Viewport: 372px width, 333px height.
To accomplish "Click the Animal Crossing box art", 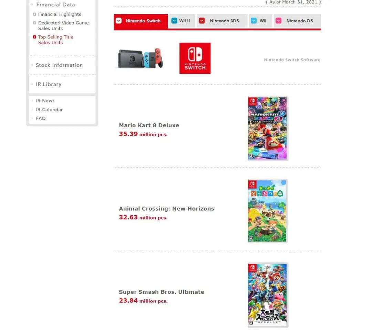I will click(267, 211).
